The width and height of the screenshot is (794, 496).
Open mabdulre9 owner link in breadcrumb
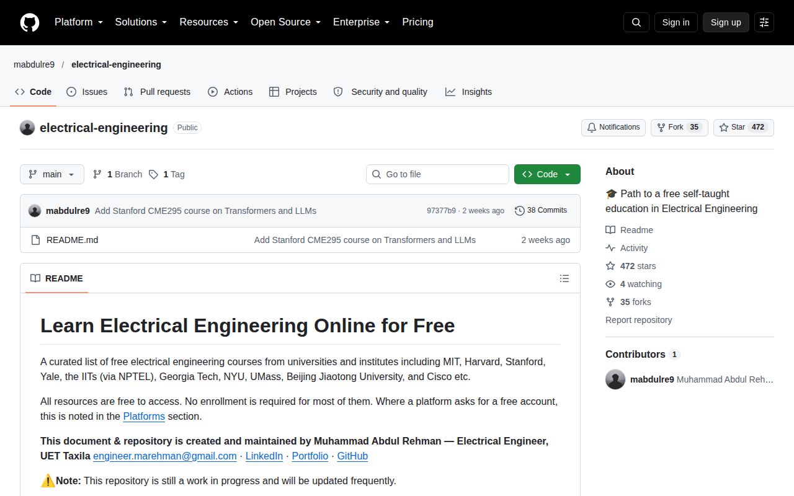[x=34, y=64]
